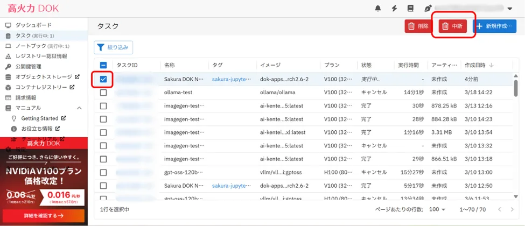
Task: Click the 作成日時 sort arrow icon
Action: coord(492,65)
